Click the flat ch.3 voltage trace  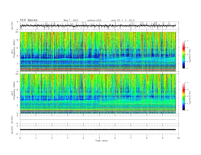pyautogui.click(x=98, y=120)
